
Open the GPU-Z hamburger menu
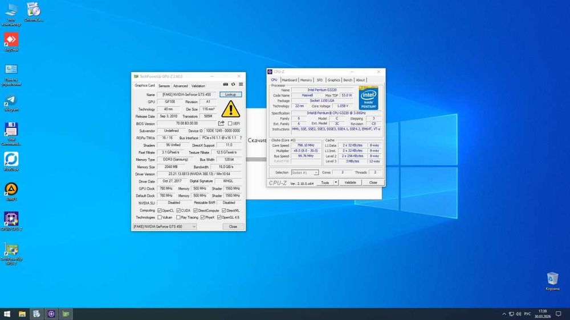coord(241,84)
